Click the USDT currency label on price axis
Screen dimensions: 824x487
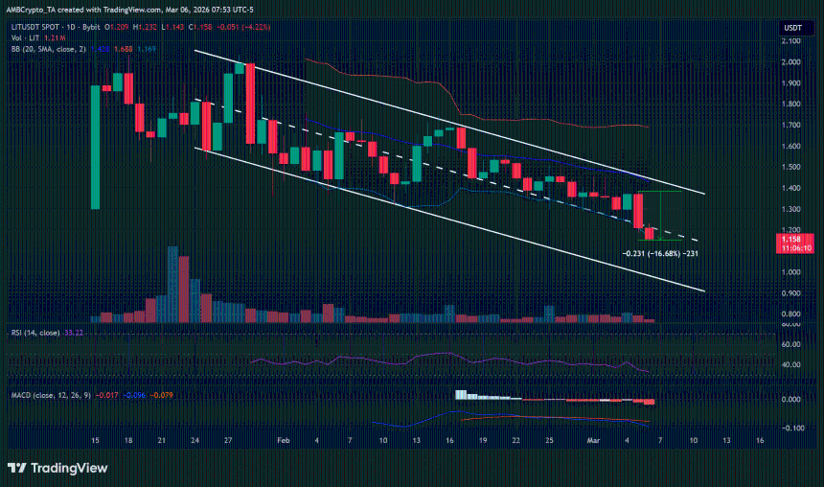coord(792,29)
